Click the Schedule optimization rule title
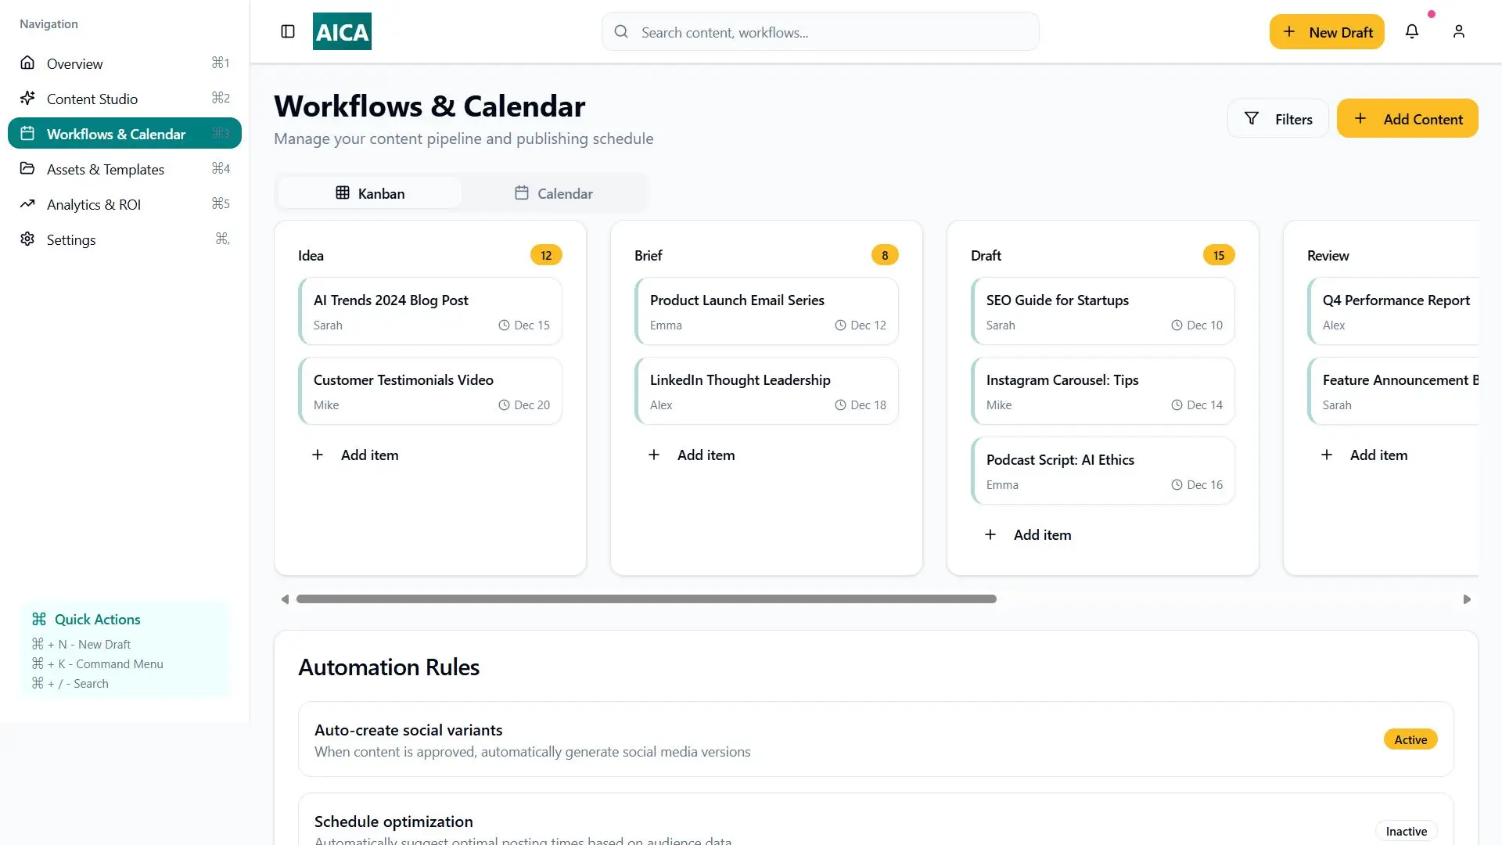The width and height of the screenshot is (1502, 845). (393, 822)
